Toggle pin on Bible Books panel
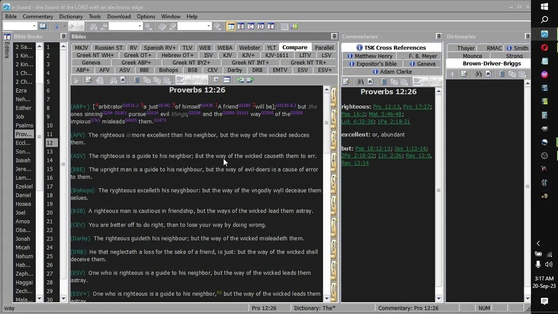The image size is (558, 314). pyautogui.click(x=63, y=36)
